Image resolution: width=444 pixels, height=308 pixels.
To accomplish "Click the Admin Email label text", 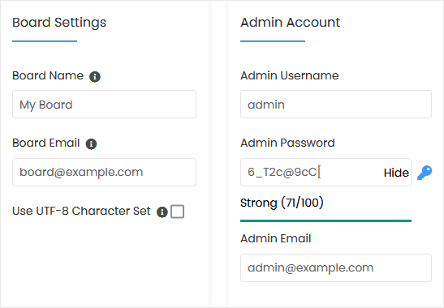I will (x=275, y=238).
